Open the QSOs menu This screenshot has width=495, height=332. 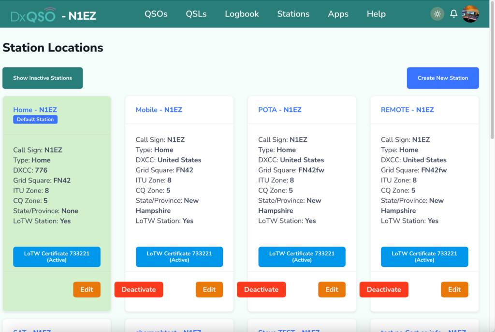coord(156,14)
